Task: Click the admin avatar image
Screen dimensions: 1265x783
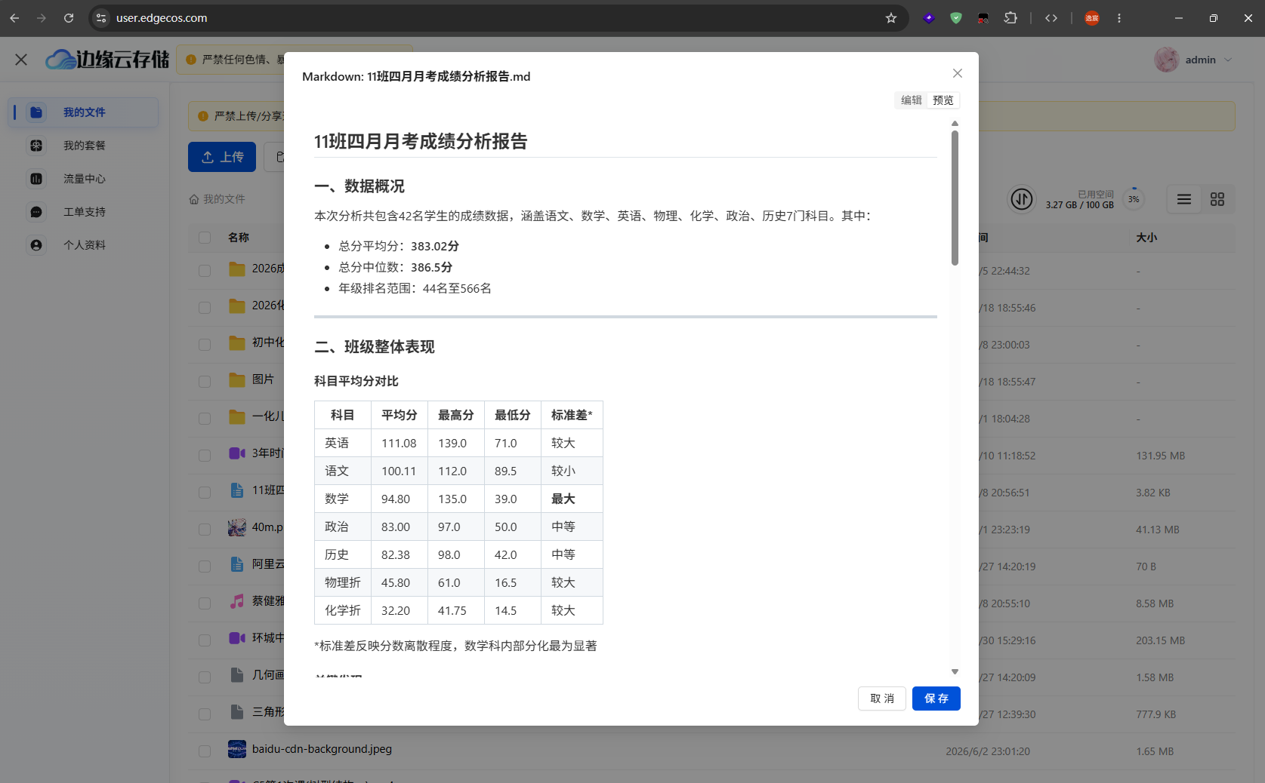Action: (1167, 60)
